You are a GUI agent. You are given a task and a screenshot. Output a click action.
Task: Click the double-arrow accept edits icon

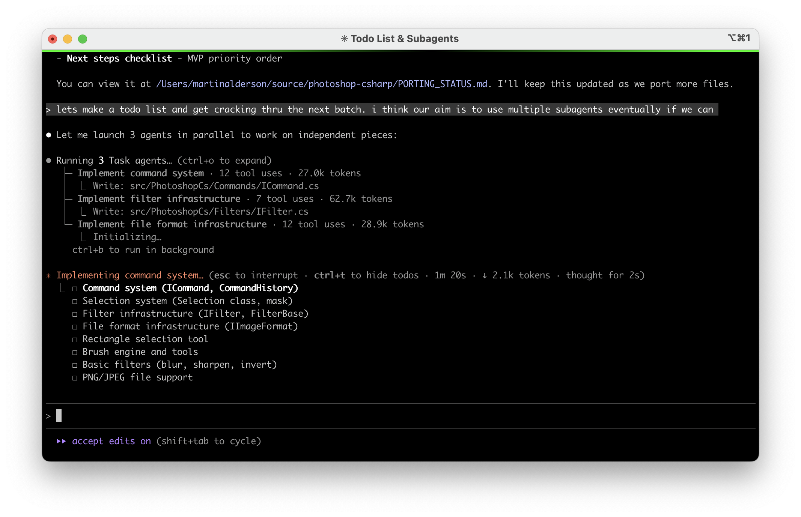tap(61, 441)
